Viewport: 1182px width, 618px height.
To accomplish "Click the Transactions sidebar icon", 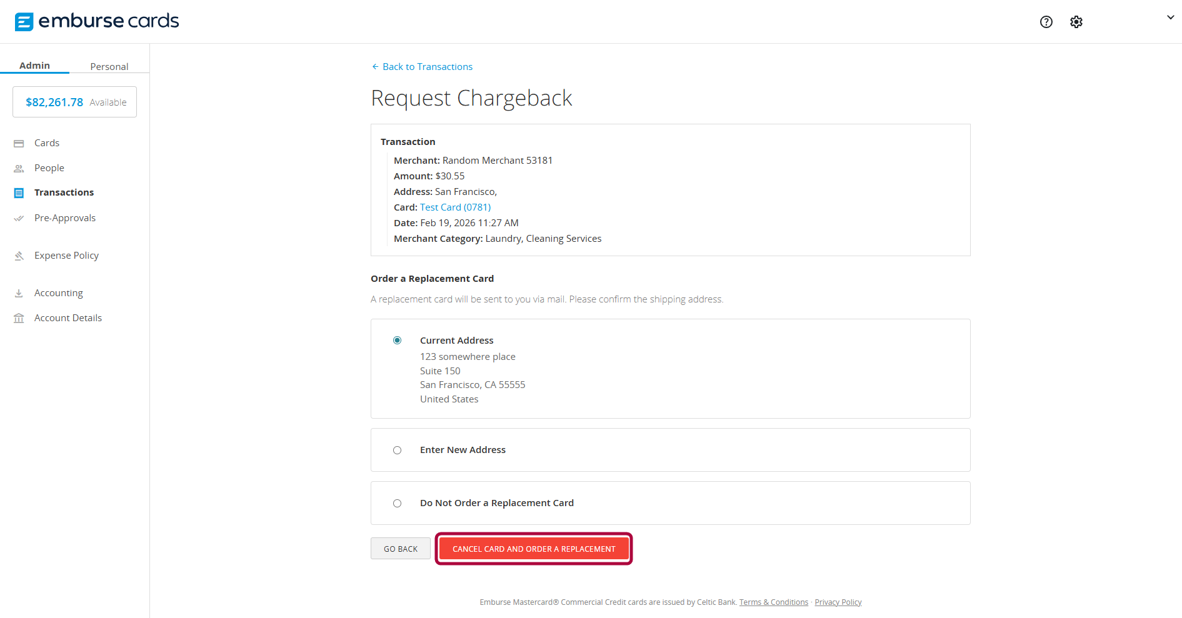I will coord(19,192).
